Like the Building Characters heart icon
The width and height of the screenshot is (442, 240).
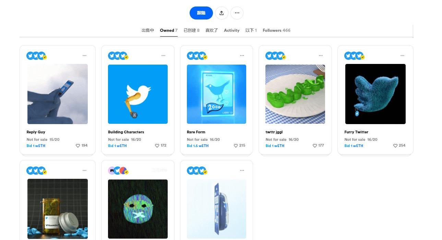coord(157,146)
